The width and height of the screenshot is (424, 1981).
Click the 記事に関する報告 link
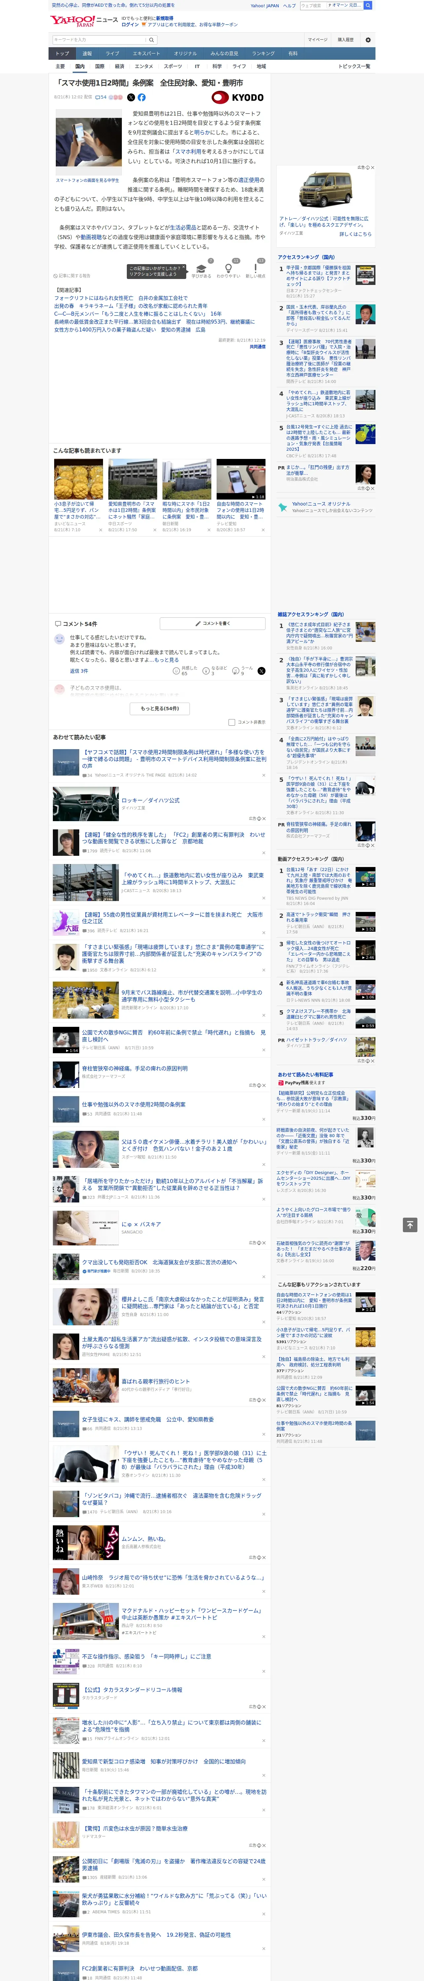coord(72,275)
